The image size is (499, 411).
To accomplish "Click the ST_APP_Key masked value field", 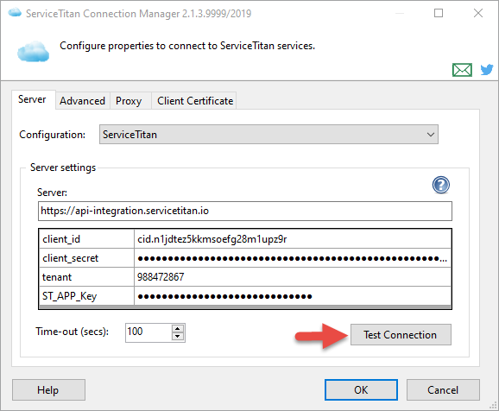I will [292, 296].
